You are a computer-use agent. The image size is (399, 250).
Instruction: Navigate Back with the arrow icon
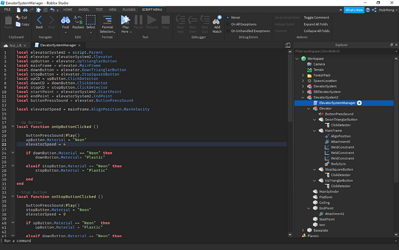click(x=39, y=20)
